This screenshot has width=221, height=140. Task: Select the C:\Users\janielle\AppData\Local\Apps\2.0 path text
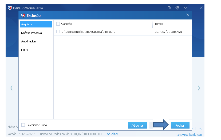[x=88, y=32]
